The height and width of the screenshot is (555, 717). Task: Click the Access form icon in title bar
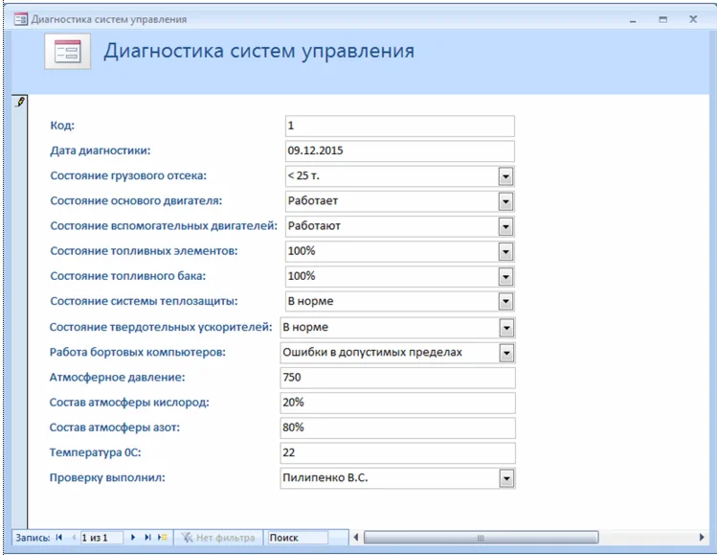click(x=20, y=18)
